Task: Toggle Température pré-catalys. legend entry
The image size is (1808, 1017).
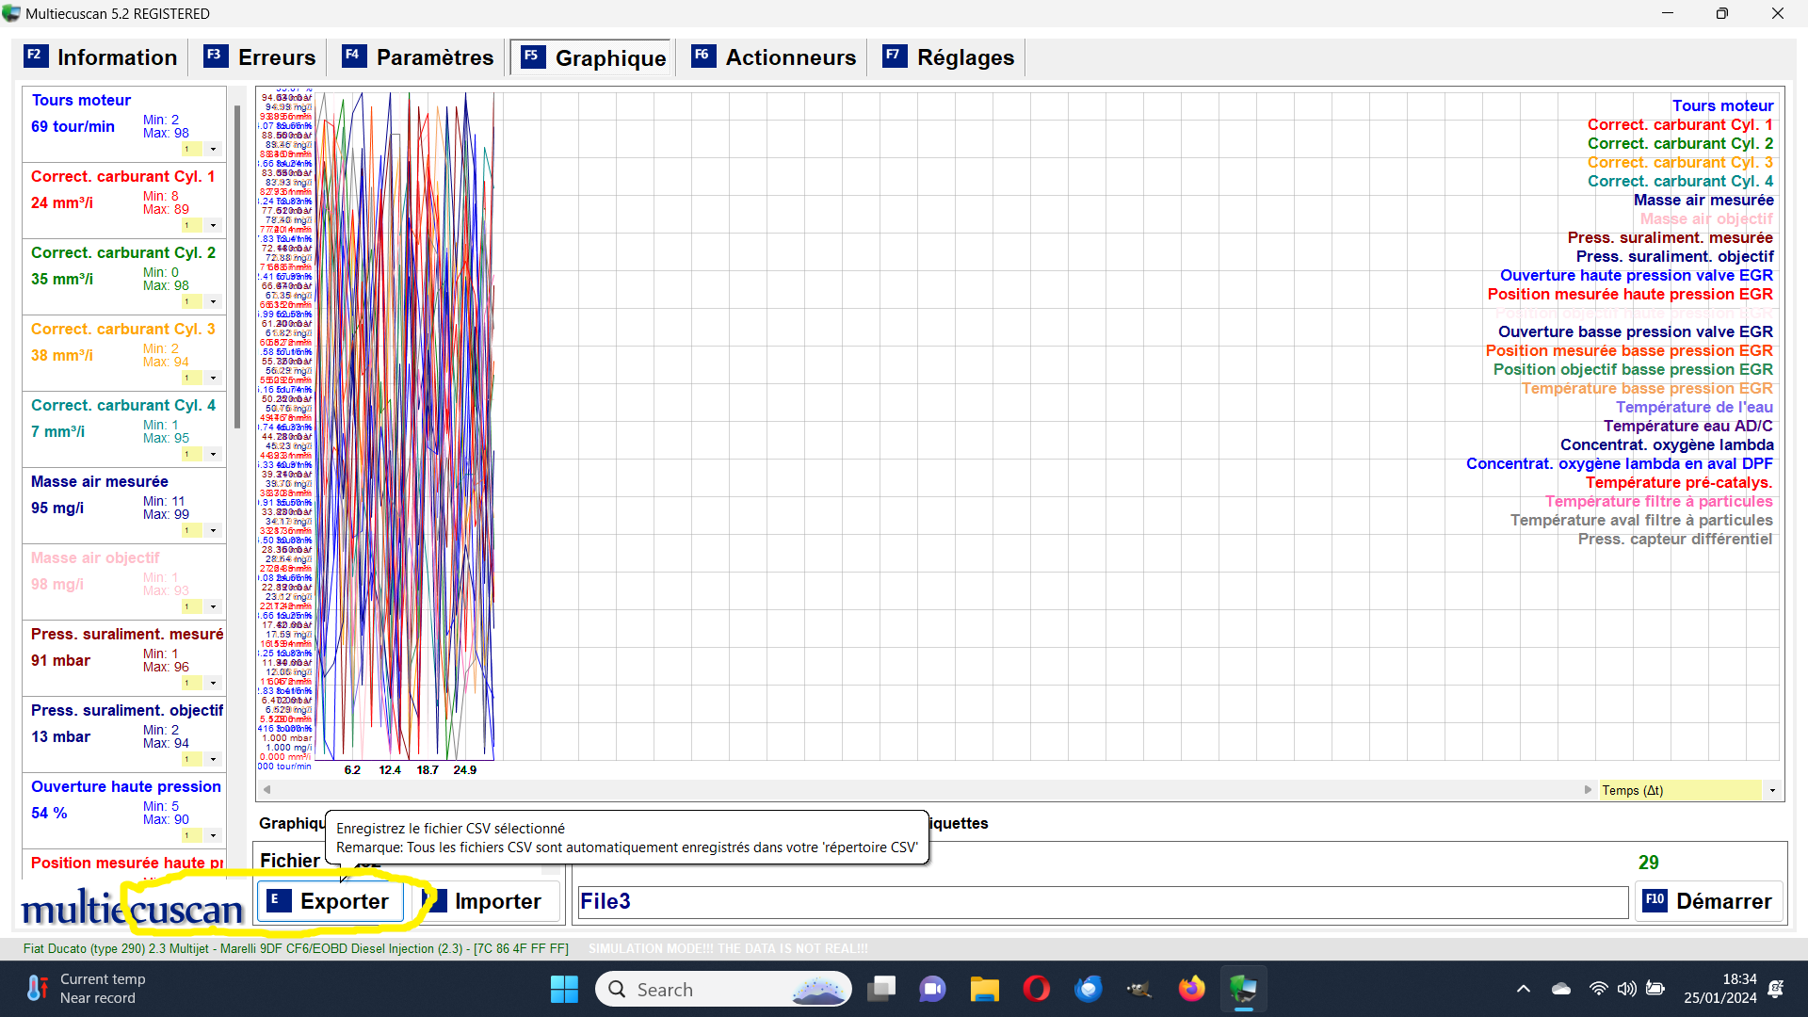Action: point(1679,482)
